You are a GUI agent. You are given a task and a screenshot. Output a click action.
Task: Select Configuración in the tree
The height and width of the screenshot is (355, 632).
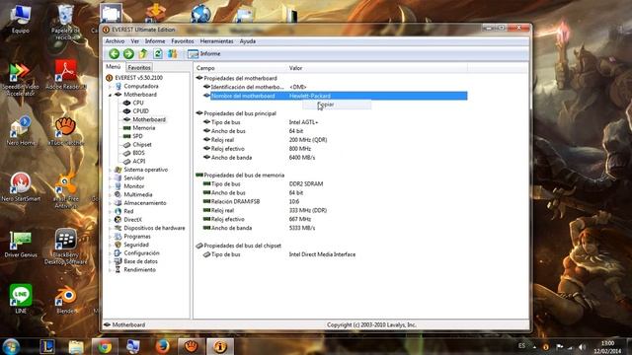coord(141,252)
